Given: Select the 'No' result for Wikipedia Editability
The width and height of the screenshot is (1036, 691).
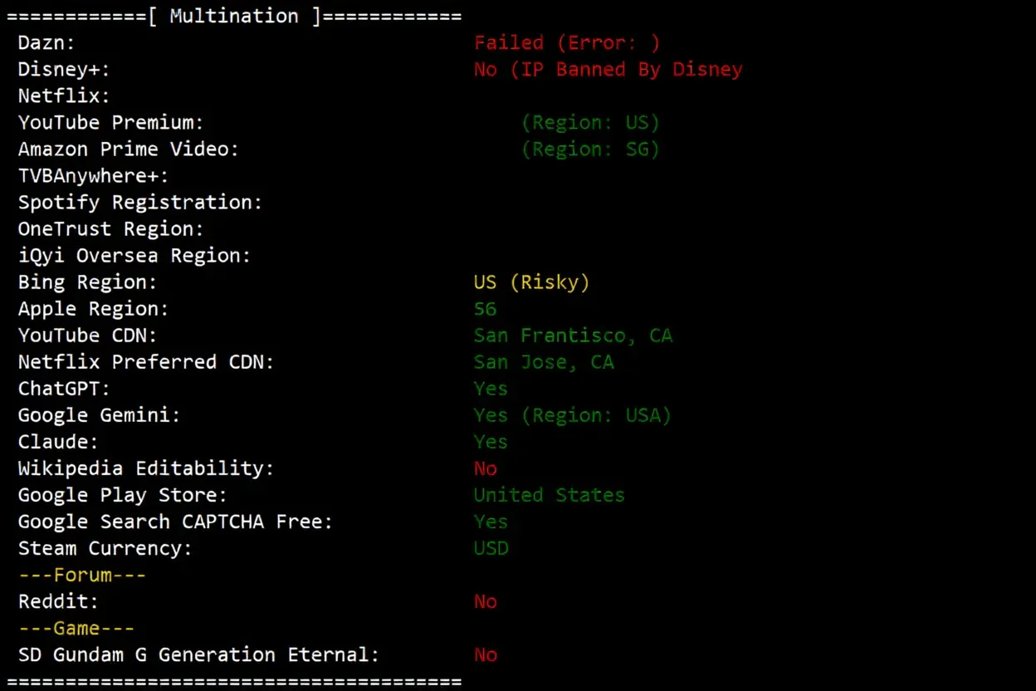Looking at the screenshot, I should point(486,468).
